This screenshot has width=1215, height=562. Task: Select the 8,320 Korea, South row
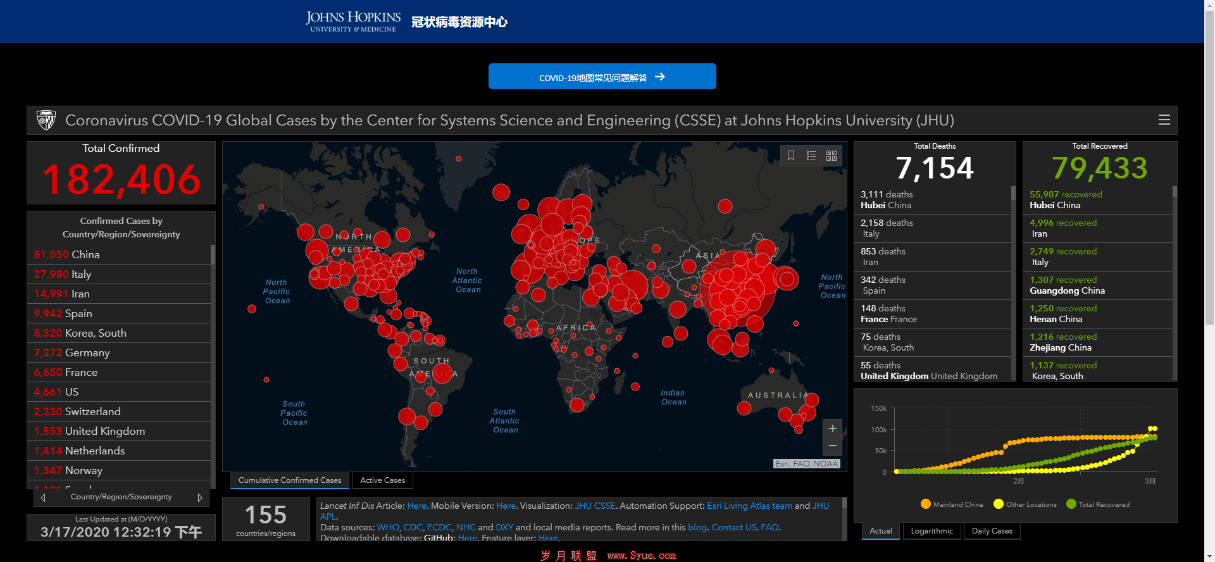[x=119, y=333]
